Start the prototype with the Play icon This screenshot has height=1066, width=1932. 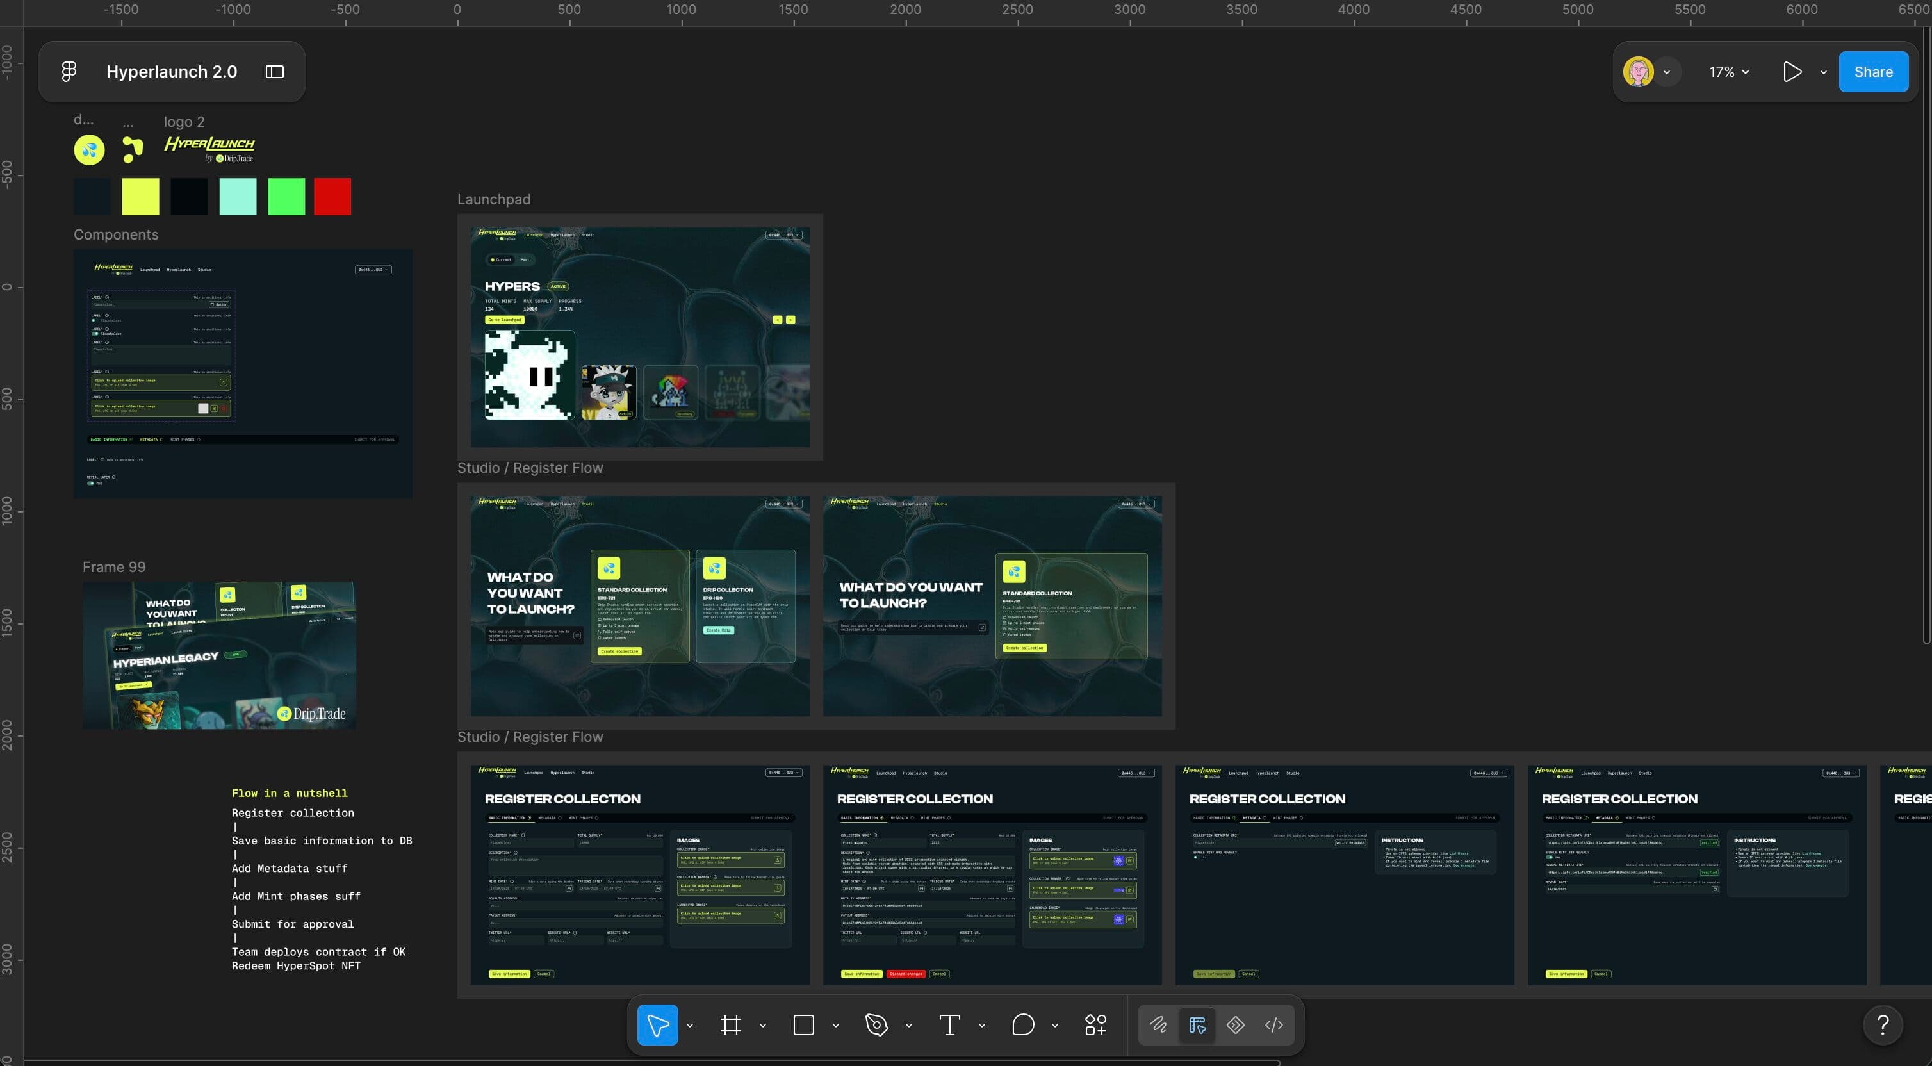point(1792,72)
